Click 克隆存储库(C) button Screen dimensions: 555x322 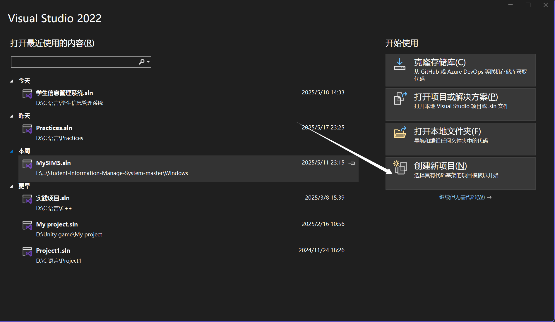tap(461, 70)
